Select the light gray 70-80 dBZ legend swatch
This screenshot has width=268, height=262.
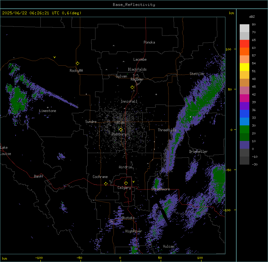tap(244, 28)
